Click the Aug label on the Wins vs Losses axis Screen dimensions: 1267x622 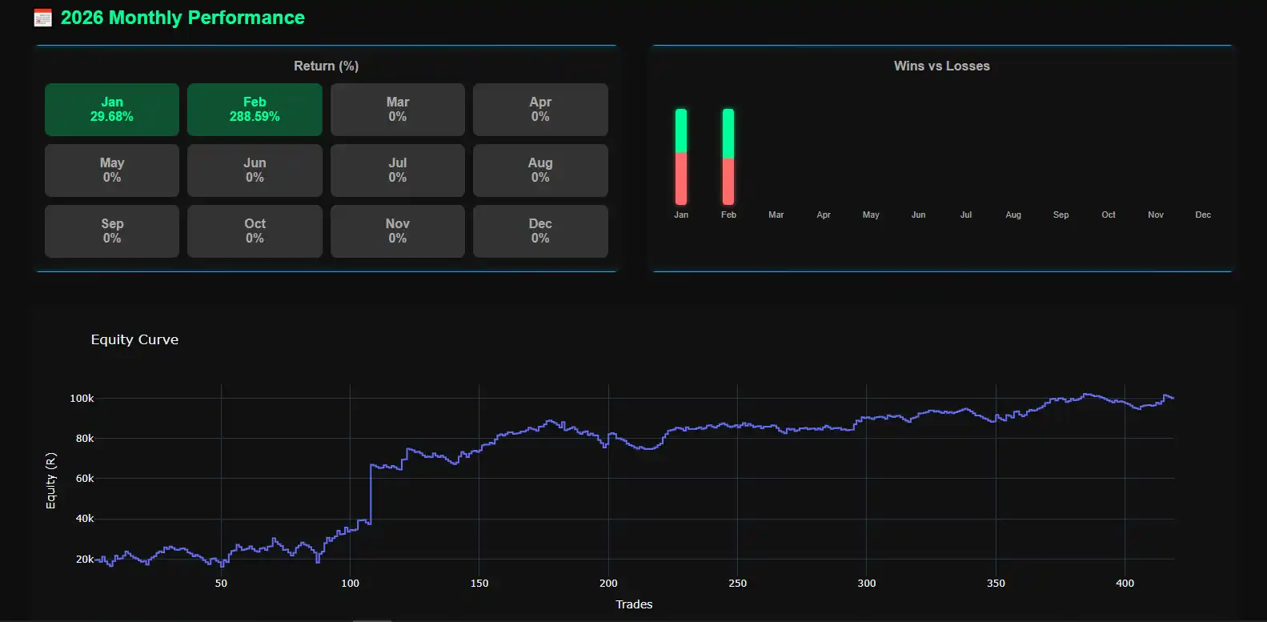pyautogui.click(x=1013, y=215)
